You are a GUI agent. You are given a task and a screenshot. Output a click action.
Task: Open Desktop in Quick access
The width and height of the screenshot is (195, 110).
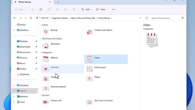click(x=22, y=41)
